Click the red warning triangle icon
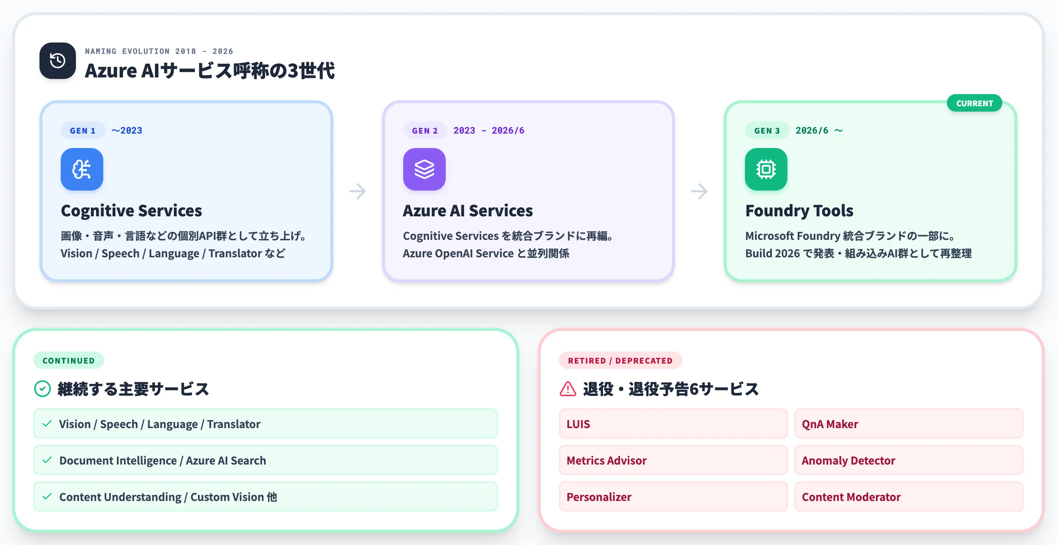 [x=568, y=389]
